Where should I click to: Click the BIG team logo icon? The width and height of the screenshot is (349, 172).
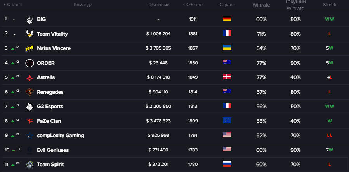pos(30,19)
